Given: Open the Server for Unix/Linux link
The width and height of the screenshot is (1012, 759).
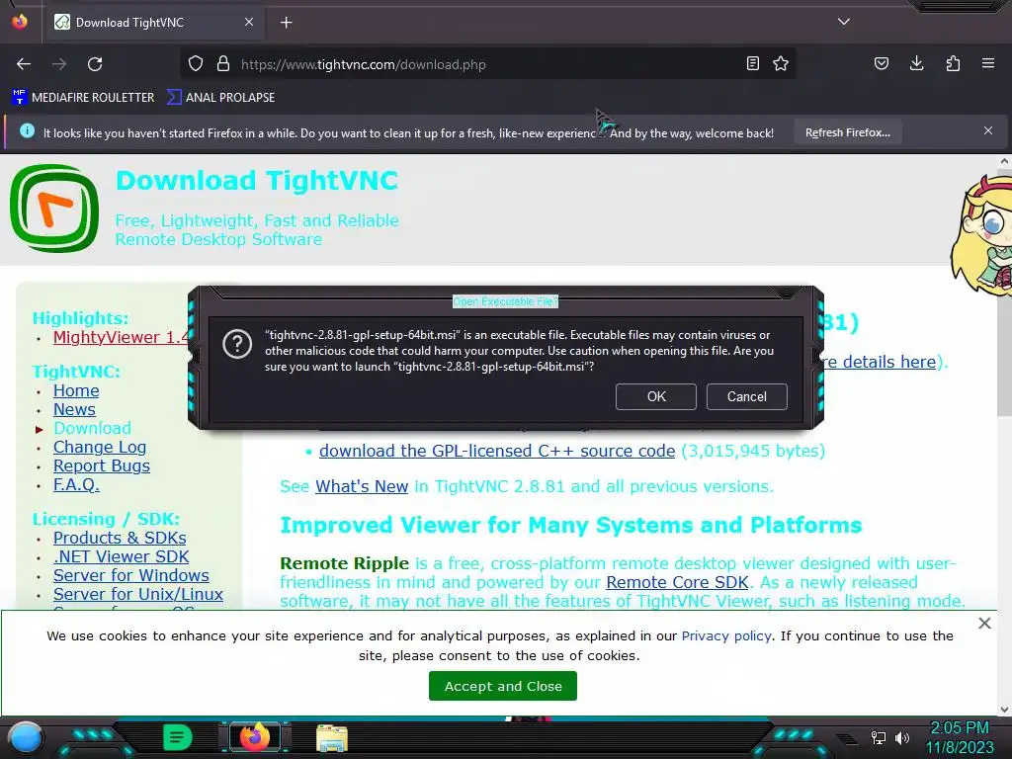Looking at the screenshot, I should click(x=138, y=594).
